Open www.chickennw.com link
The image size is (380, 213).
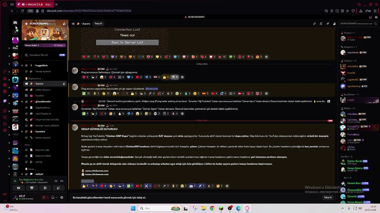click(x=97, y=174)
